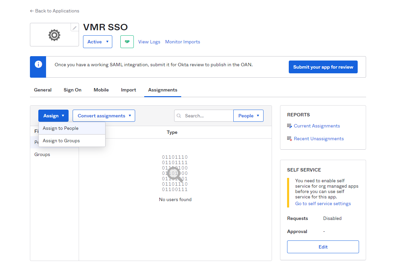This screenshot has height=265, width=395.
Task: Click the green handshake provisioning icon
Action: click(x=127, y=42)
